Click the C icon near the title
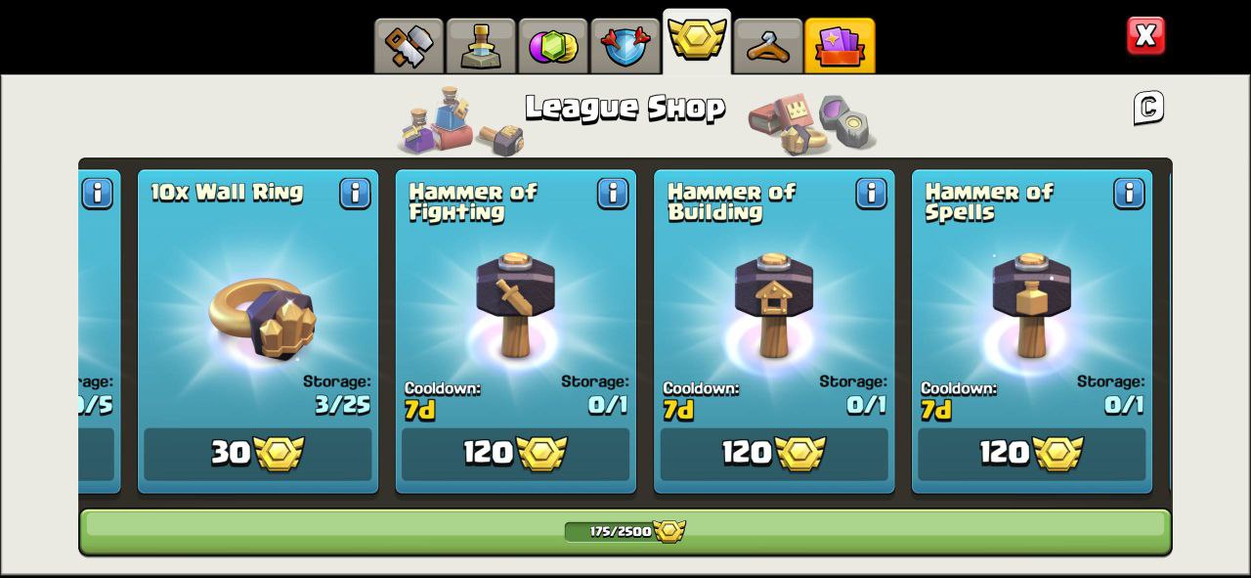The height and width of the screenshot is (578, 1251). (x=1149, y=108)
